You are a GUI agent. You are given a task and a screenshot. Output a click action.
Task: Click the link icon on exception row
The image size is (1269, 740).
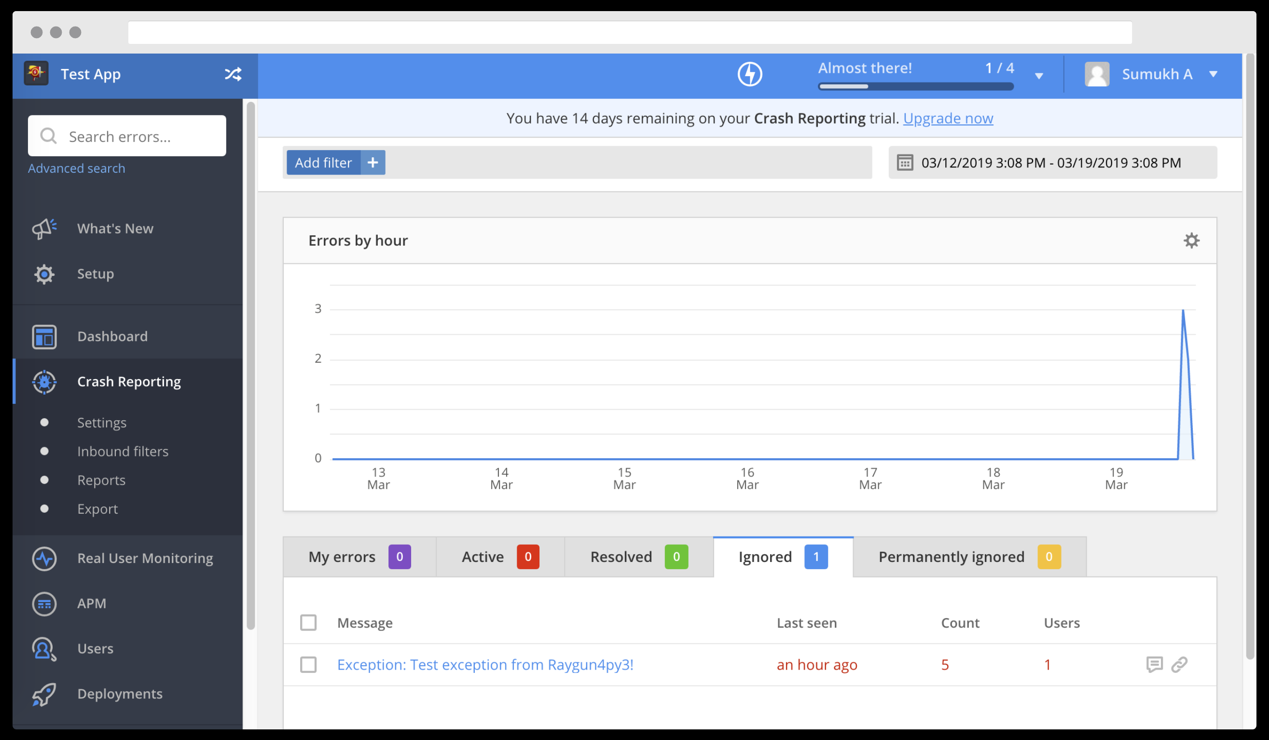[x=1179, y=664]
